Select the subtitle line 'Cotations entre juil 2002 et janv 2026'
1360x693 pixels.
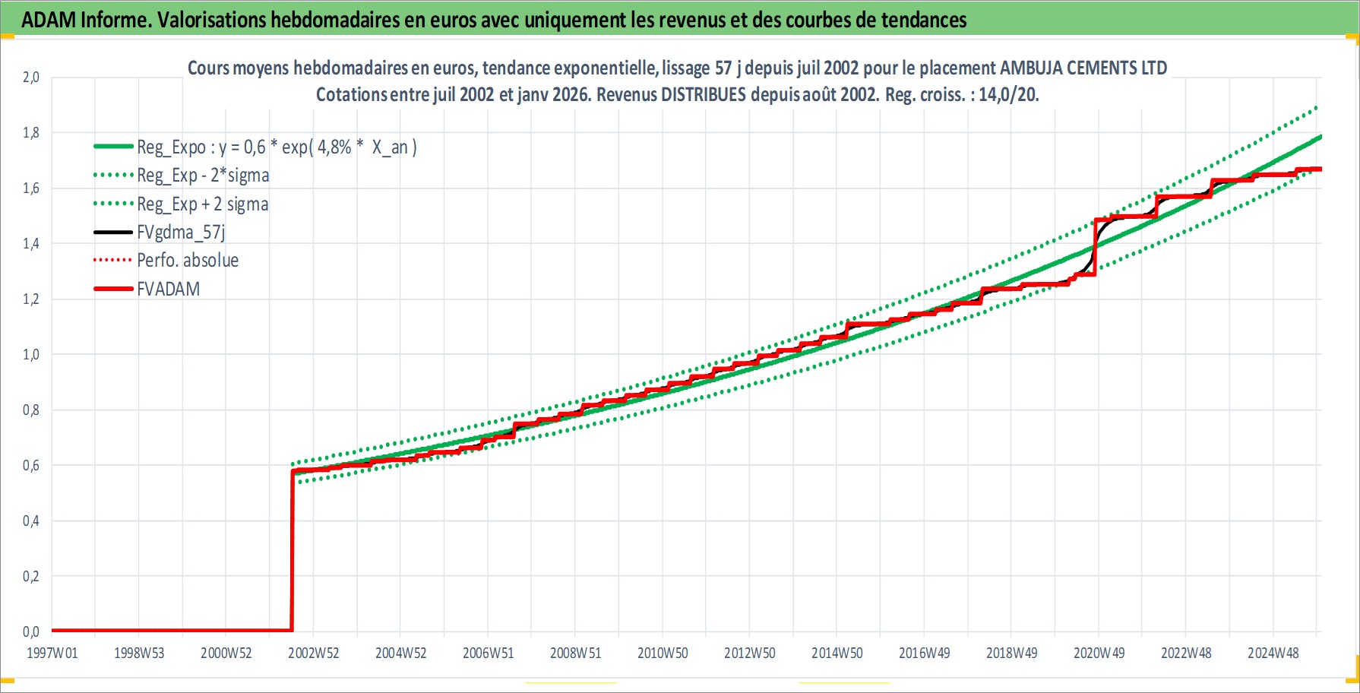pos(677,95)
